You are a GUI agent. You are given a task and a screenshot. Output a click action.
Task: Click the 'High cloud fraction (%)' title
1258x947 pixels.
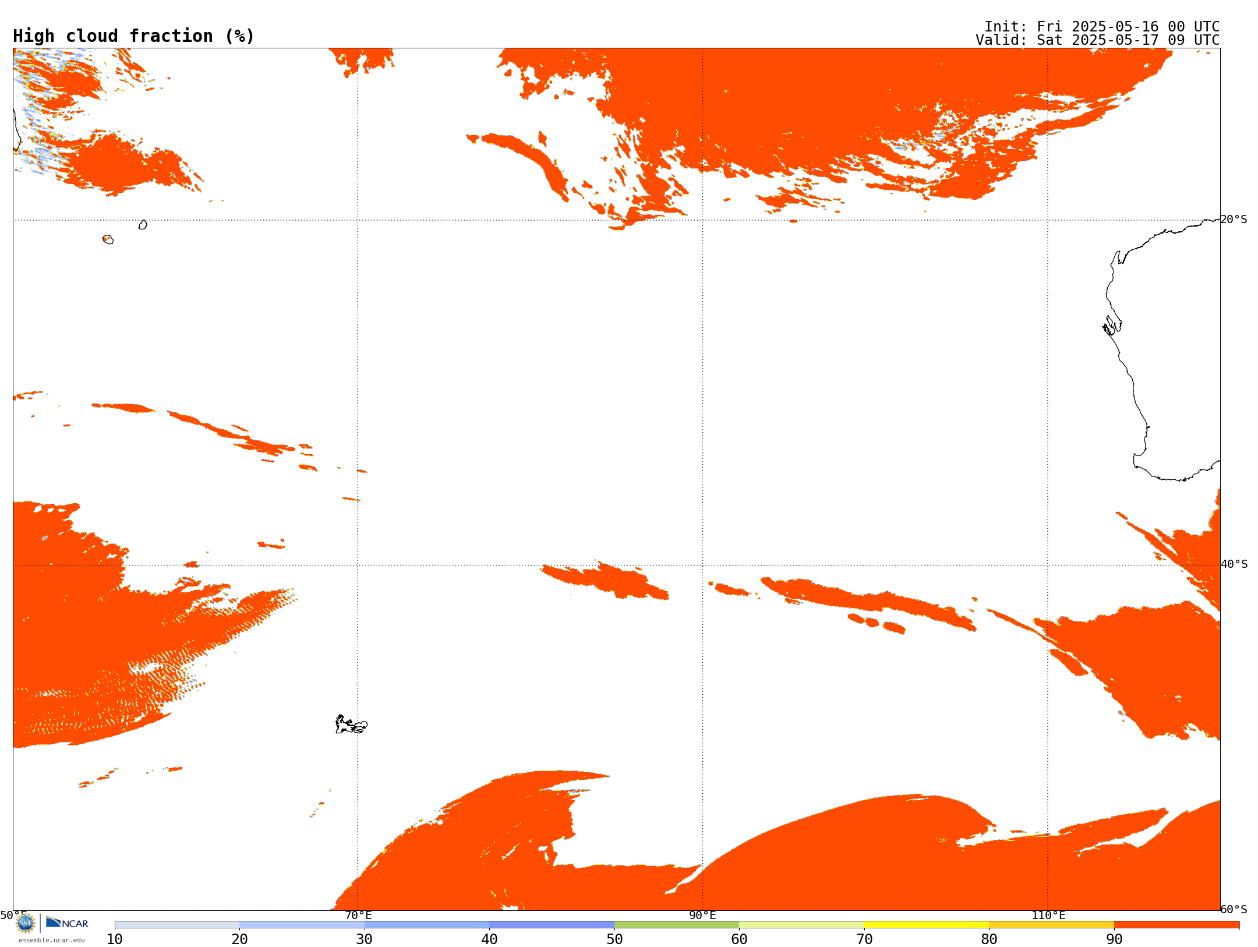pos(134,36)
